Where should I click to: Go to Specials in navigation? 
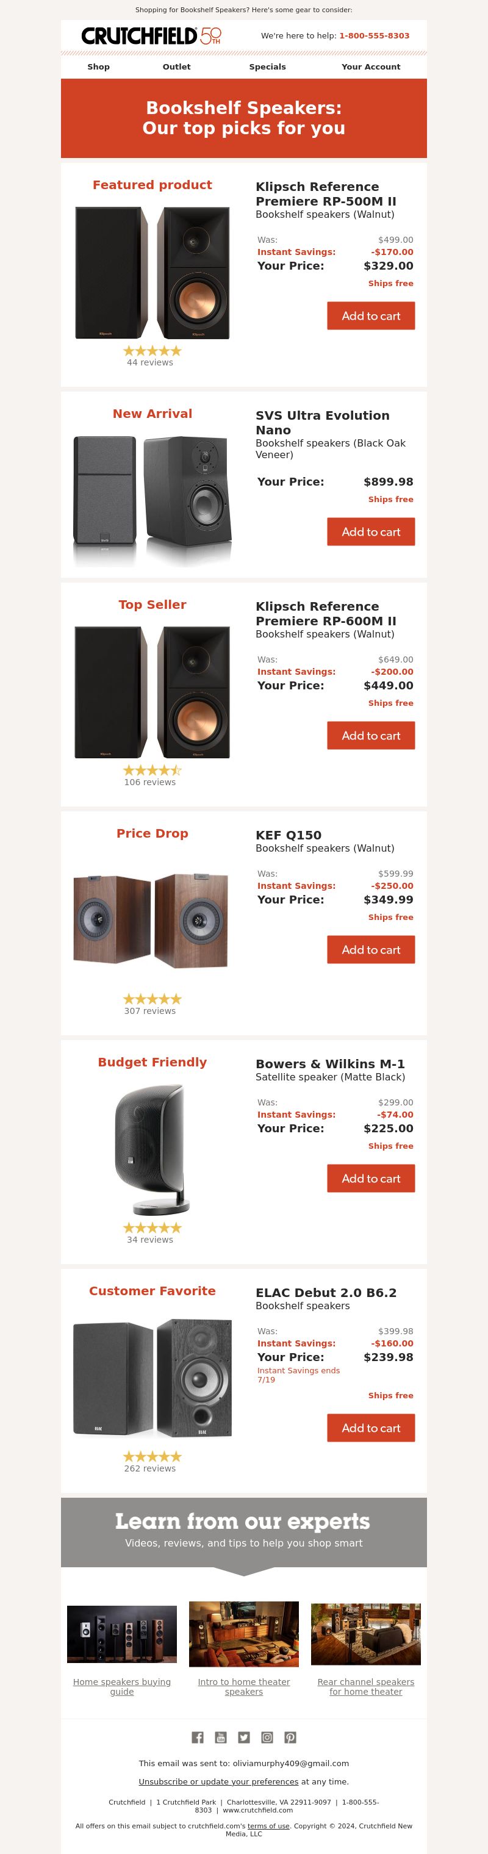[x=267, y=67]
